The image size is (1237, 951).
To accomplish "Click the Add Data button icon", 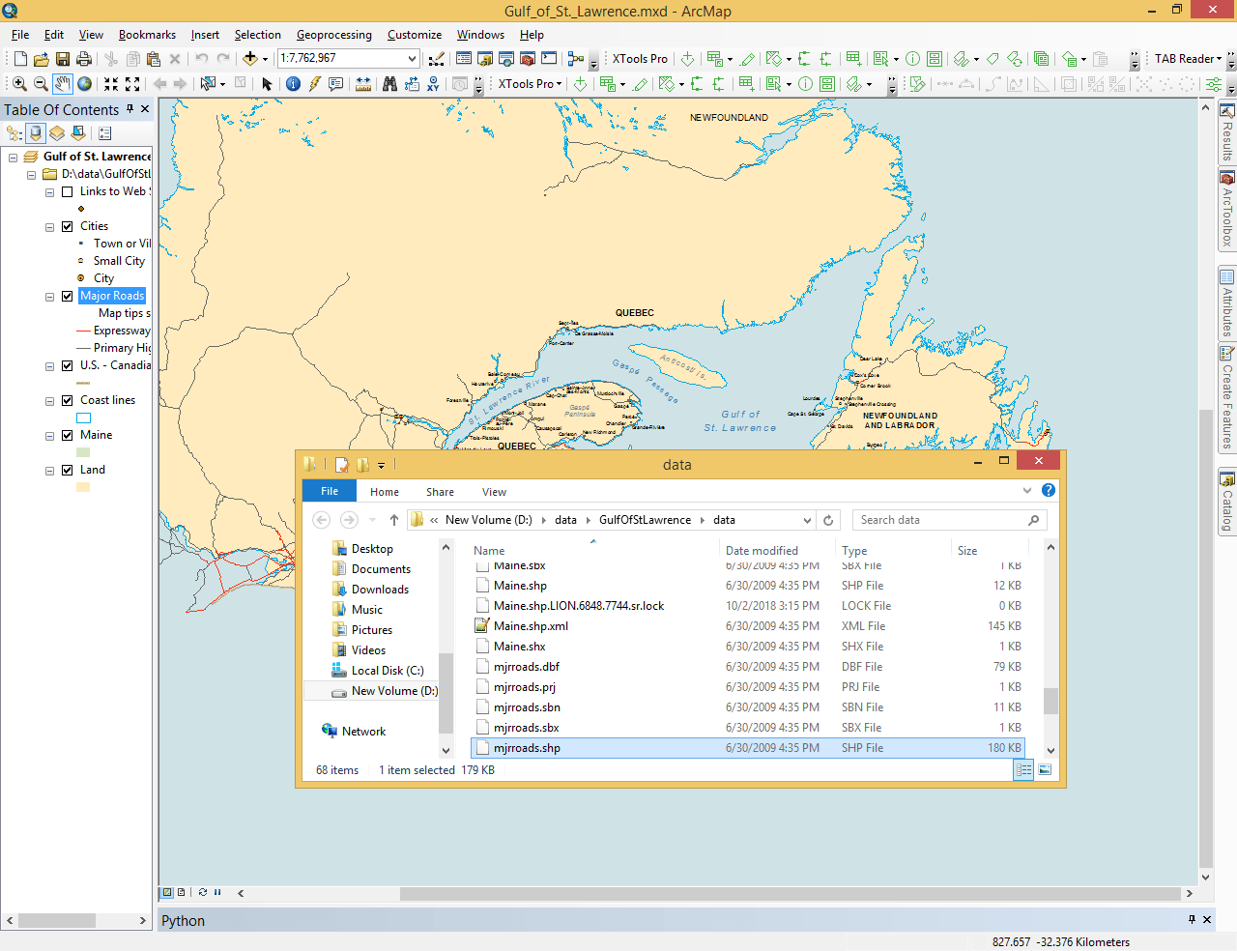I will pyautogui.click(x=250, y=59).
